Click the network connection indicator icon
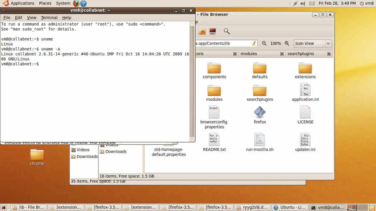This screenshot has height=211, width=376. point(295,4)
